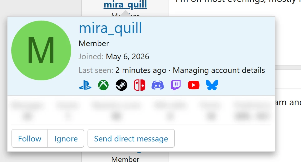Click the 'Member' title in the card
This screenshot has height=162, width=301.
[94, 44]
